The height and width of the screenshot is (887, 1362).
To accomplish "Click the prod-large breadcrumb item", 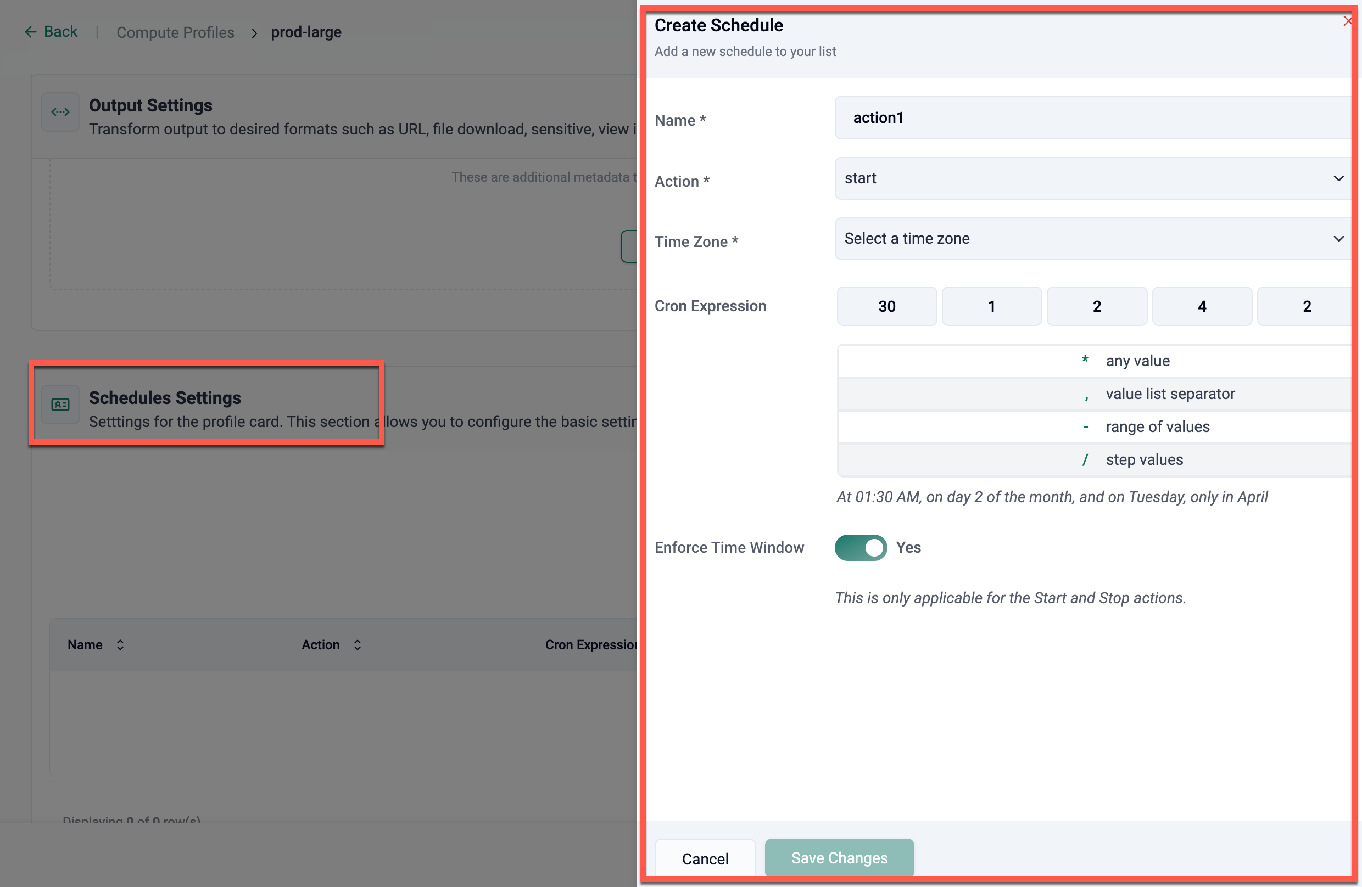I will (x=306, y=32).
